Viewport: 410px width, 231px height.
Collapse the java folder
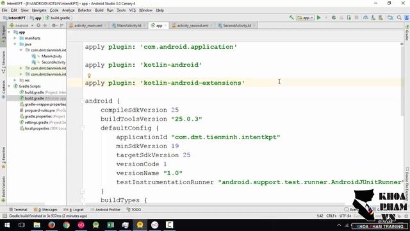click(x=15, y=44)
